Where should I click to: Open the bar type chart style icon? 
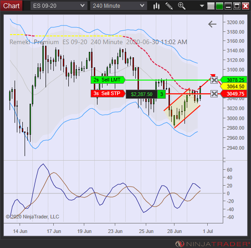156,6
